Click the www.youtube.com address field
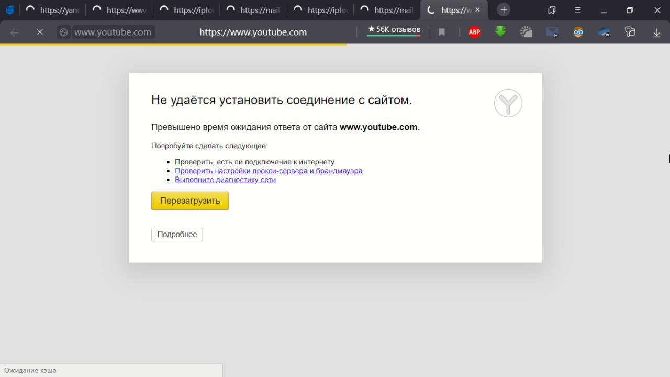 pyautogui.click(x=113, y=32)
